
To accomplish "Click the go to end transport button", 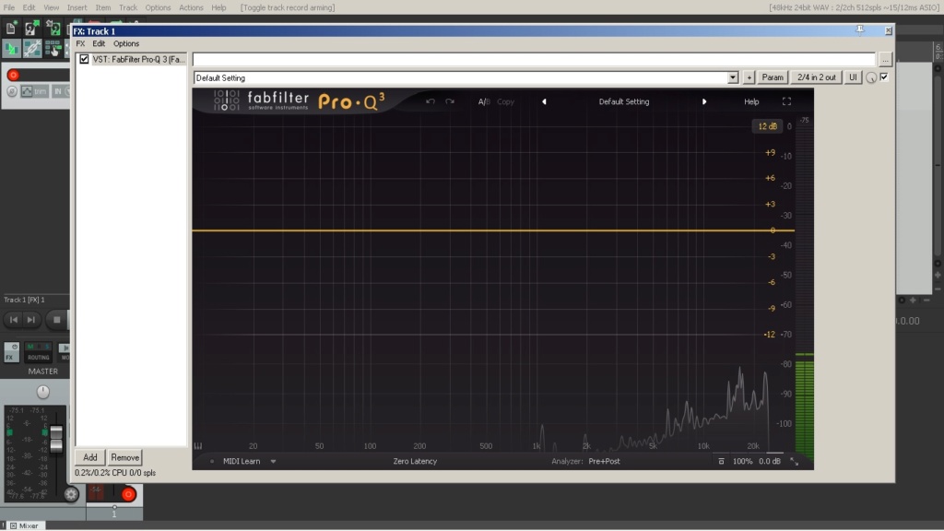I will pos(31,320).
